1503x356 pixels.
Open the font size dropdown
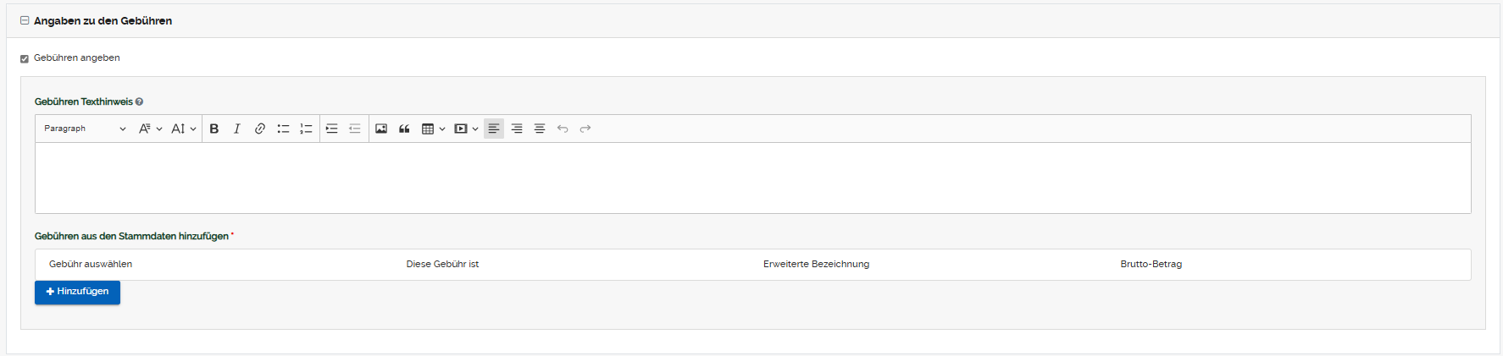(183, 129)
